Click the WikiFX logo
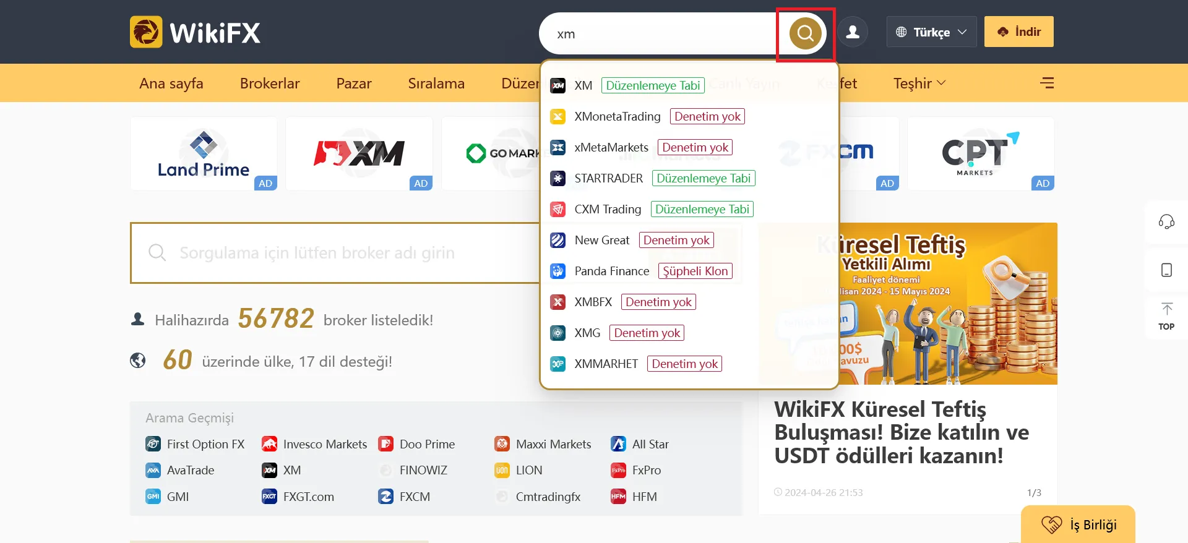Image resolution: width=1188 pixels, height=543 pixels. [x=196, y=32]
